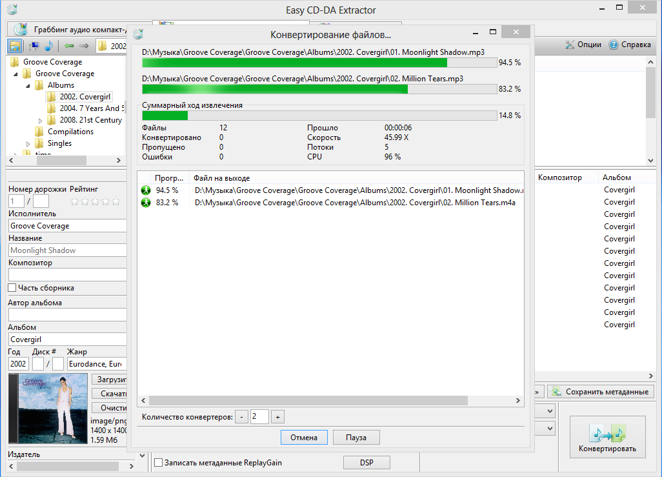The width and height of the screenshot is (662, 477).
Task: Sort by Композитор column header
Action: [x=560, y=178]
